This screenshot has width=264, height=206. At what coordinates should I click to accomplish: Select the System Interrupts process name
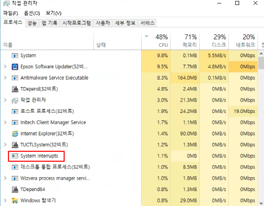click(39, 156)
